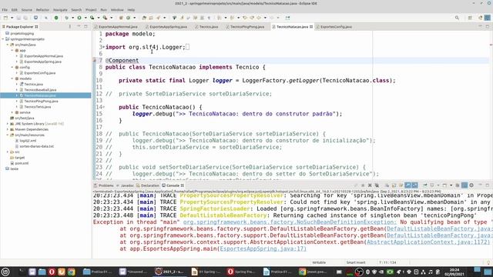The height and width of the screenshot is (277, 493).
Task: Click the New file toolbar icon
Action: click(x=5, y=18)
